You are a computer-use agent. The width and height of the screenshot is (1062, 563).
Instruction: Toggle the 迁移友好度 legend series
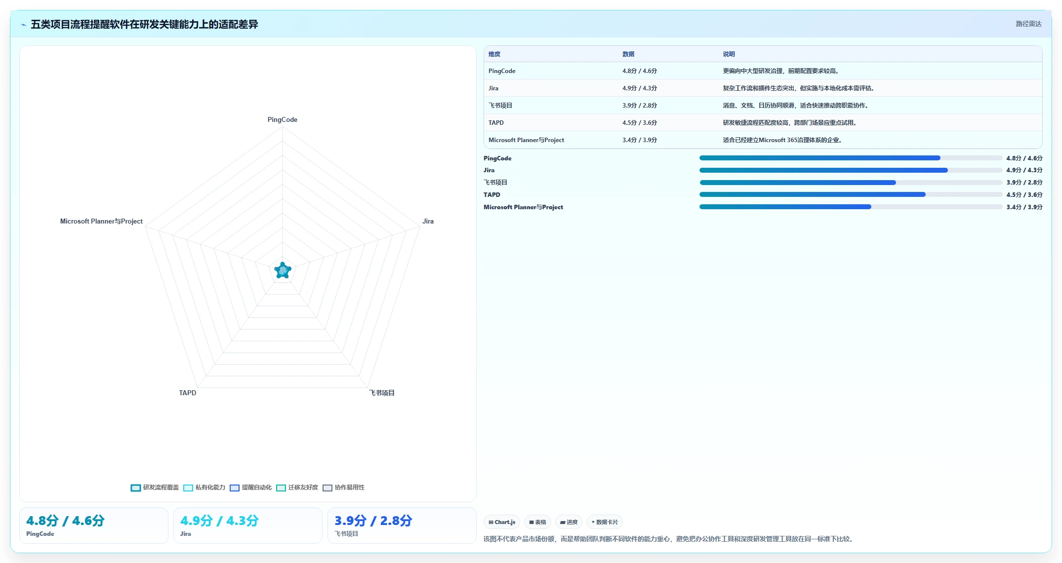[x=297, y=488]
